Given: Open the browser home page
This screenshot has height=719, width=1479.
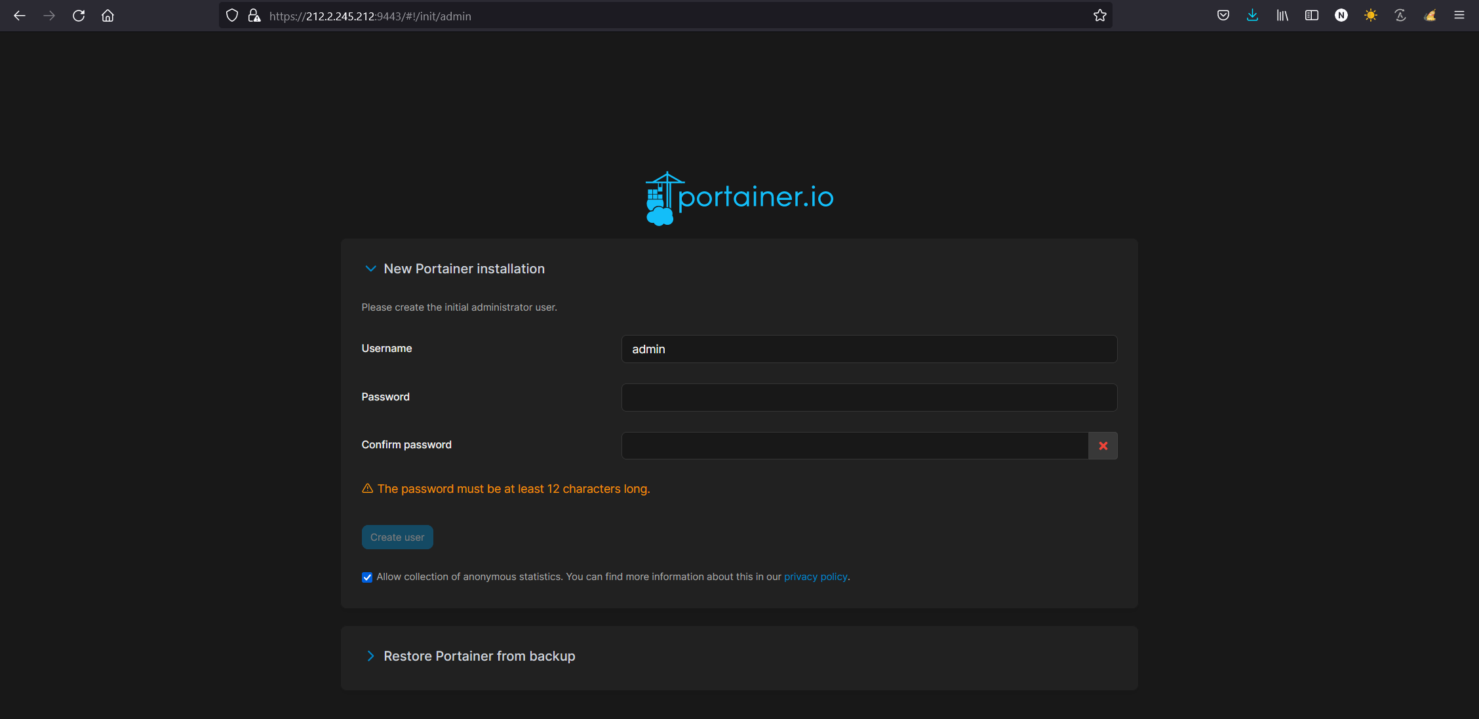Looking at the screenshot, I should pos(108,16).
